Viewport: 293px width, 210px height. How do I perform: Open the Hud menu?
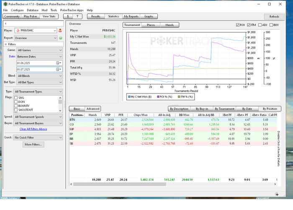click(44, 10)
